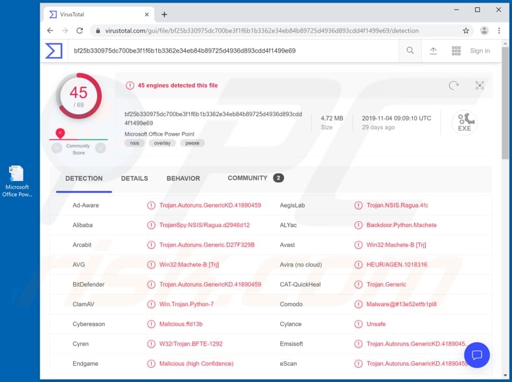Screen dimensions: 512x382
Task: Click AegisLab detection alert icon
Action: tap(358, 206)
